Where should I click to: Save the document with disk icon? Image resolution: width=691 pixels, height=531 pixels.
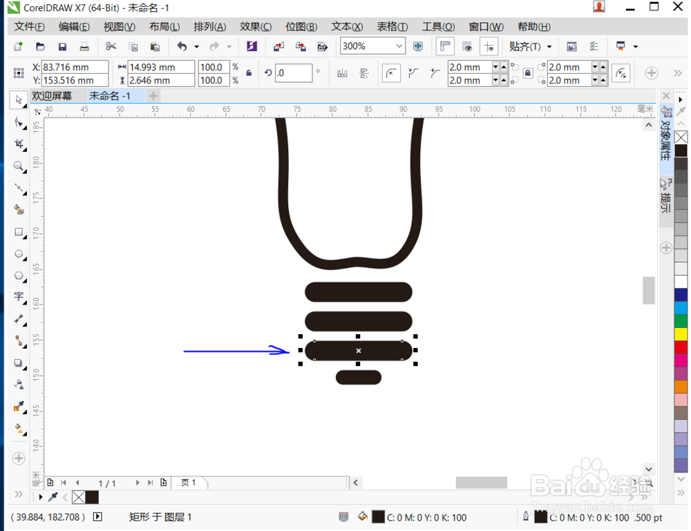coord(62,46)
